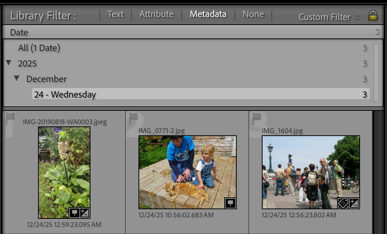Click develop adjustments badge on IMG-20190818-WA0003.jpeg
The image size is (387, 234).
point(85,213)
